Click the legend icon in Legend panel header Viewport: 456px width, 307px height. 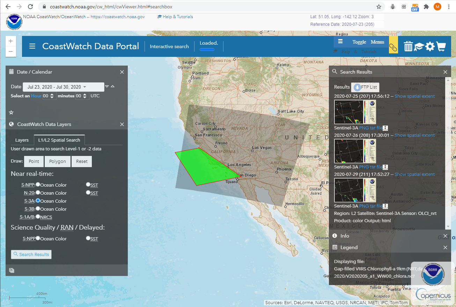335,247
